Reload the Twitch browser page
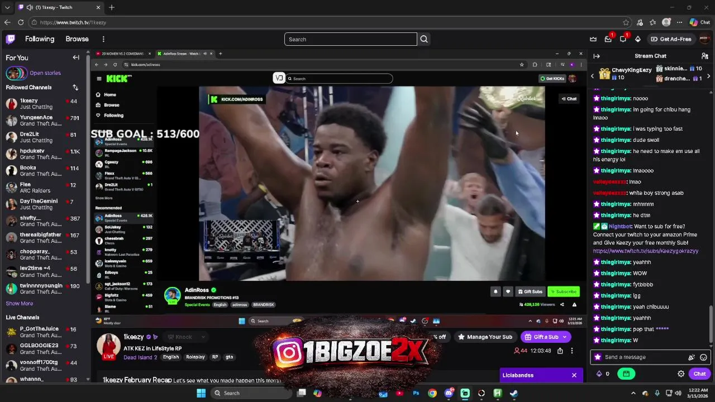The width and height of the screenshot is (715, 402). (x=21, y=22)
